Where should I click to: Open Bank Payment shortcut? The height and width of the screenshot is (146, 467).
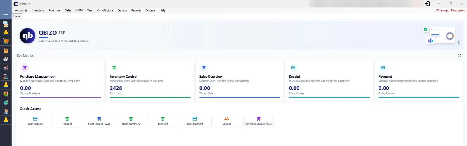click(x=195, y=121)
